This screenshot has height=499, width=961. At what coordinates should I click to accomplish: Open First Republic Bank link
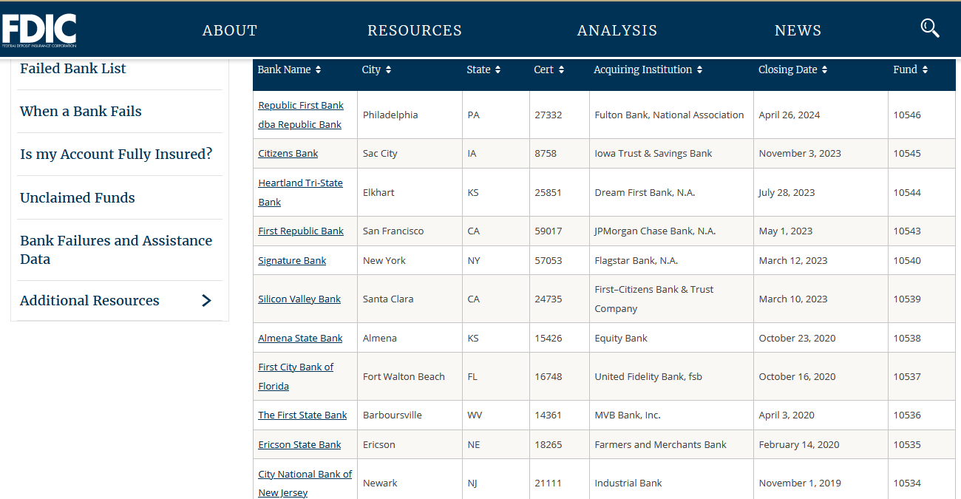click(301, 231)
